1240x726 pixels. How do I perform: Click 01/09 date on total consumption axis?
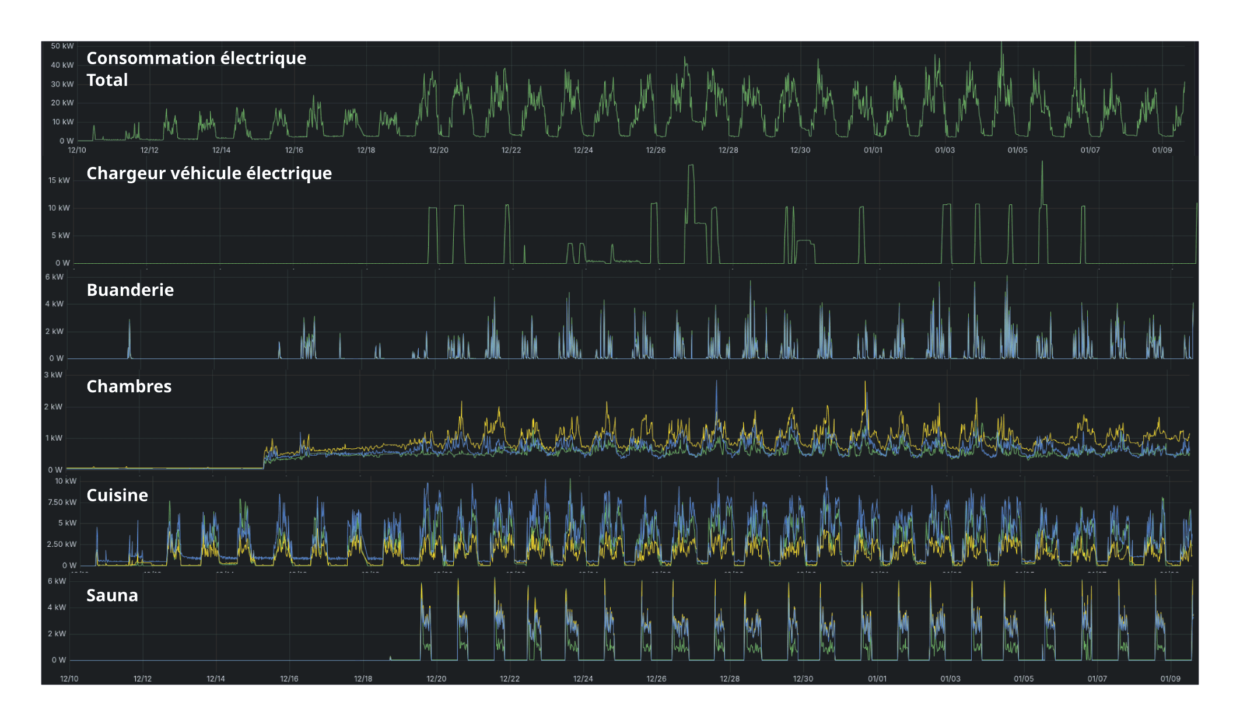pos(1162,150)
